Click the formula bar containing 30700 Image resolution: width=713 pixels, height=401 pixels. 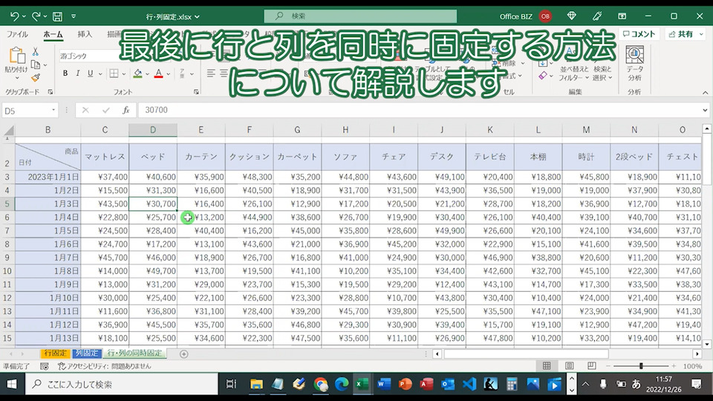pos(419,110)
